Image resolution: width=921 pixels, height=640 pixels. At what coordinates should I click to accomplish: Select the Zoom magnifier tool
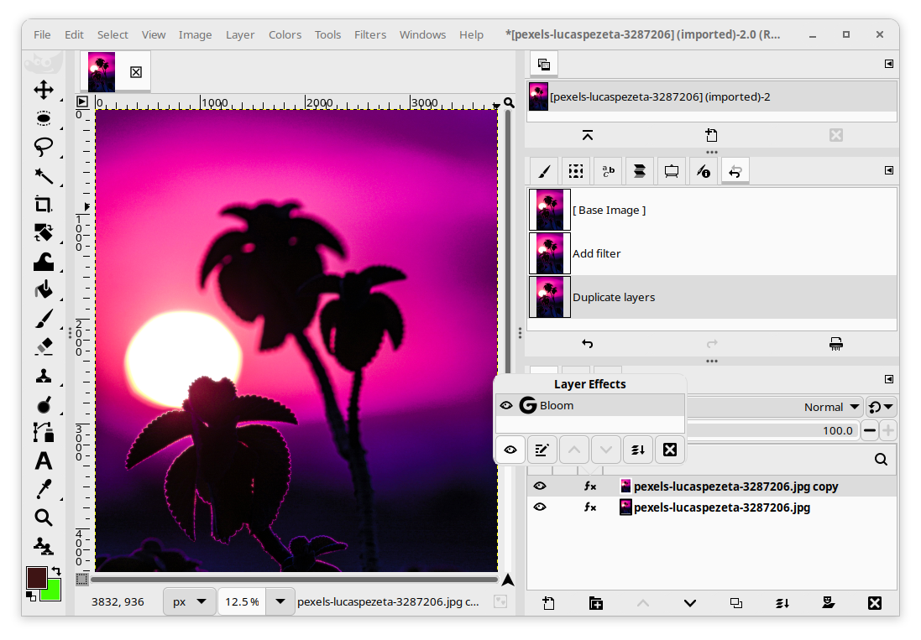coord(44,518)
